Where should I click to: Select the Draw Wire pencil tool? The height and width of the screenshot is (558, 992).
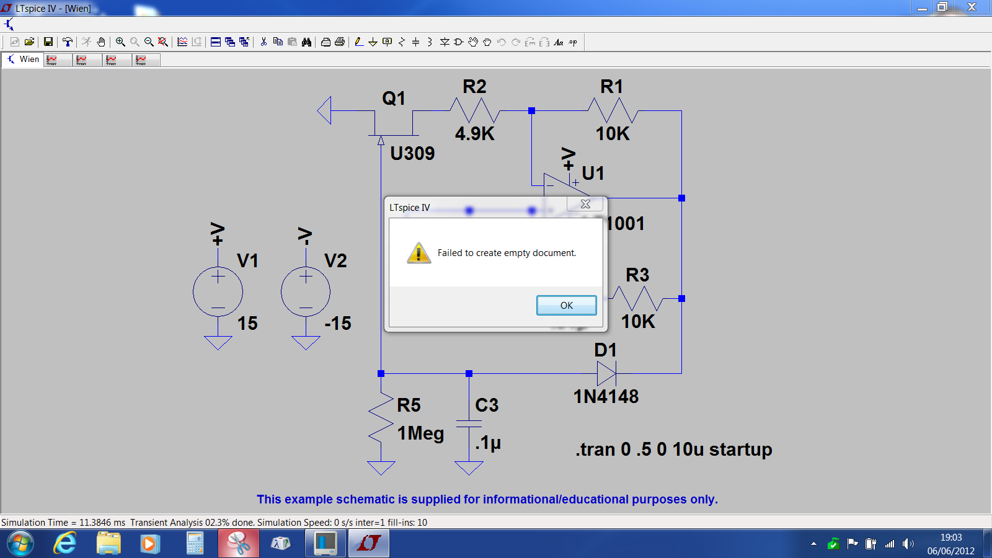359,42
